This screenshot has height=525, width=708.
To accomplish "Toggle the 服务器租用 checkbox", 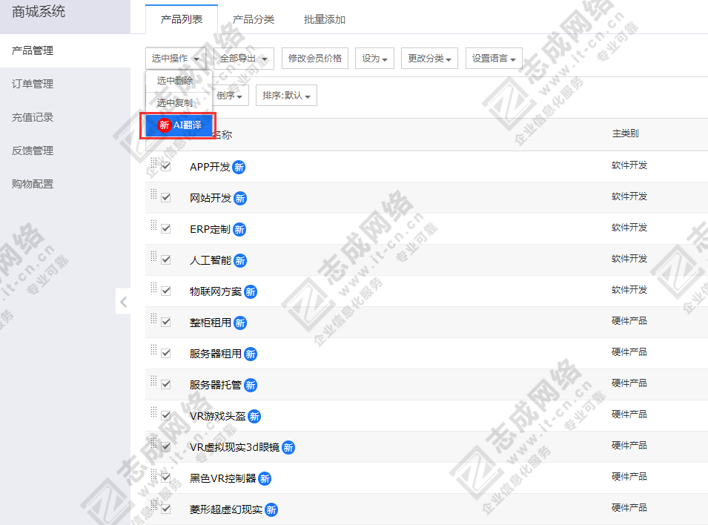I will click(166, 353).
